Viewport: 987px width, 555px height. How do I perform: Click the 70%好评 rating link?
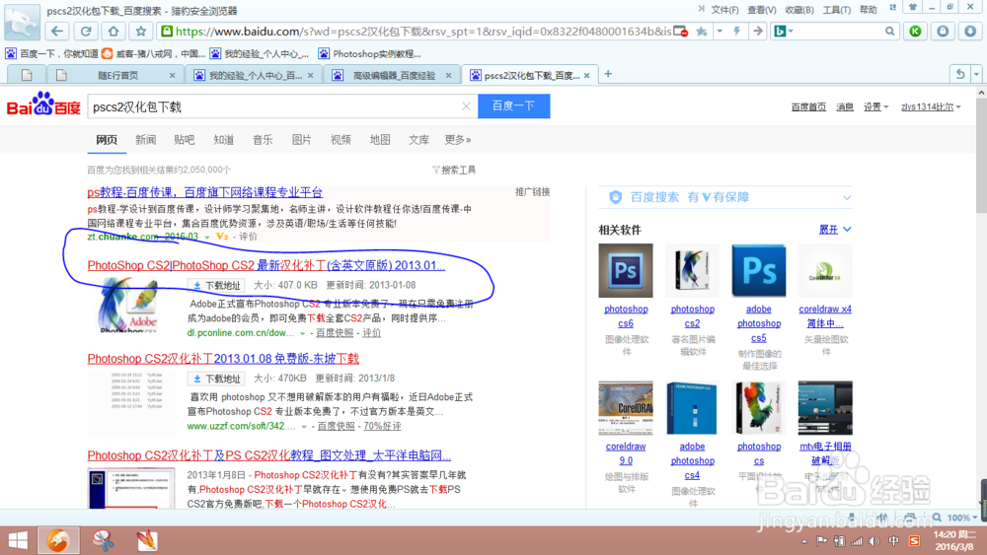pyautogui.click(x=382, y=426)
